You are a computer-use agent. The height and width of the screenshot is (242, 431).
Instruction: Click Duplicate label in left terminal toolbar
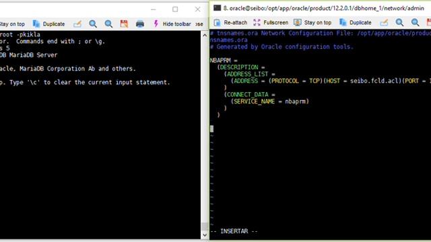coord(54,24)
